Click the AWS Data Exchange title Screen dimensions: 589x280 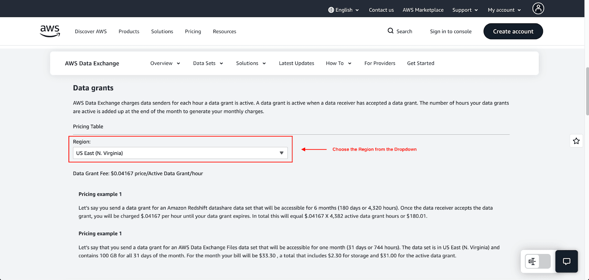click(92, 63)
